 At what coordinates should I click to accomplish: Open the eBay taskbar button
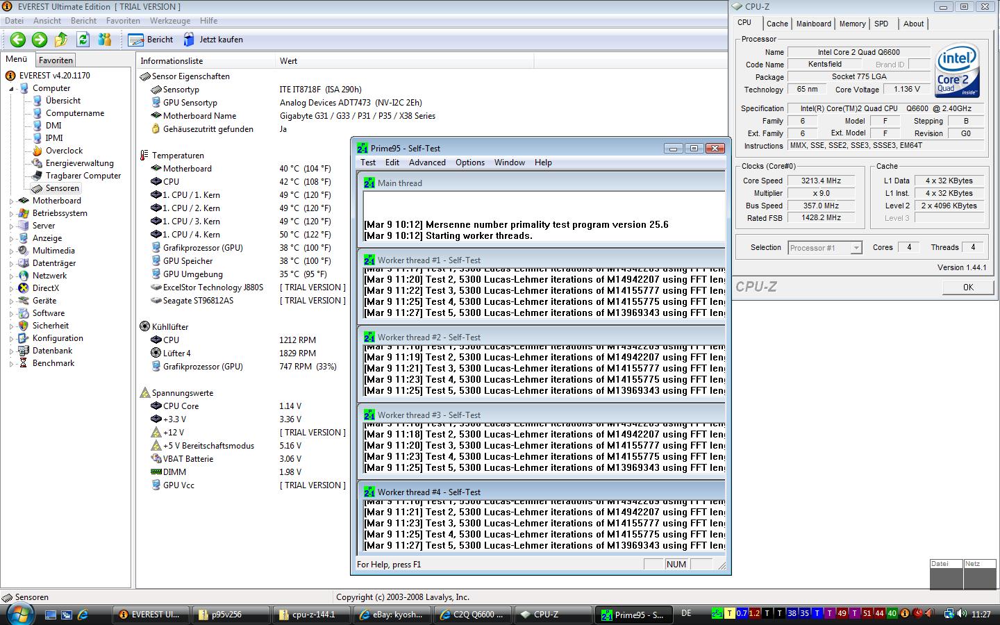pos(393,615)
